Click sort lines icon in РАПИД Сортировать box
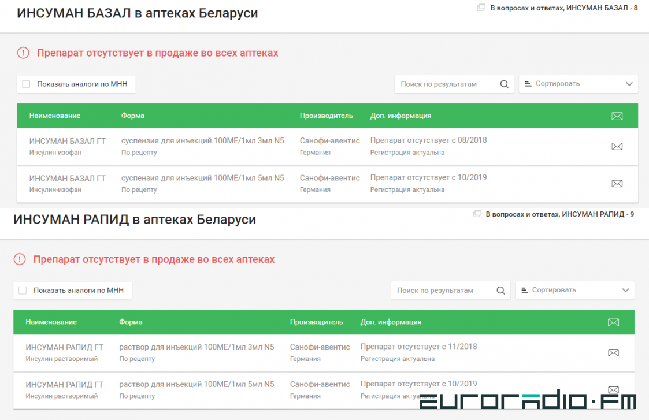Viewport: 649px width, 420px height. 524,290
